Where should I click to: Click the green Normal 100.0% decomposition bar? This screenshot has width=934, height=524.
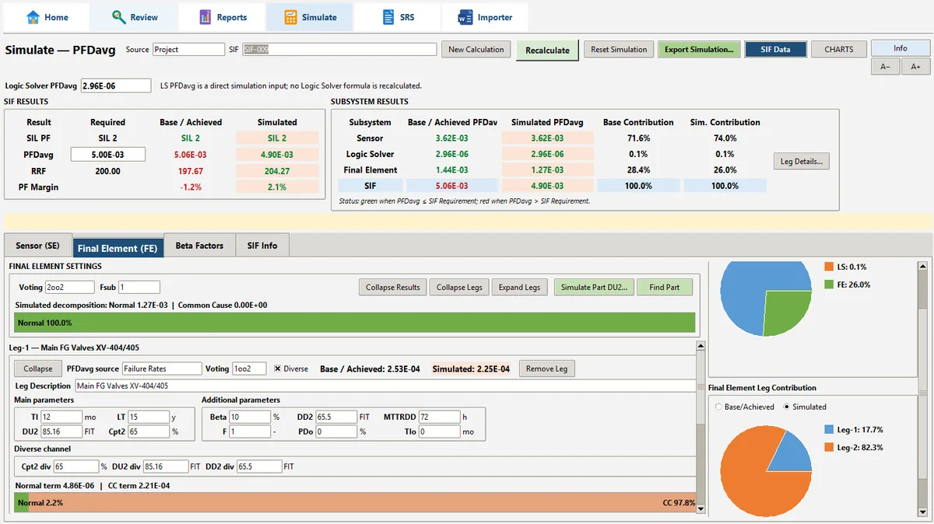tap(354, 323)
